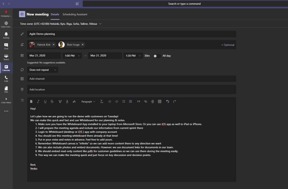Apply bold formatting

[x=31, y=101]
